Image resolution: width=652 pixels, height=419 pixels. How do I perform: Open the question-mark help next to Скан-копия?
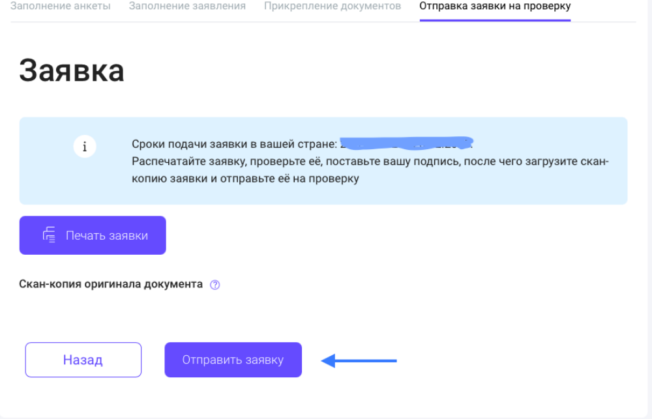click(215, 285)
